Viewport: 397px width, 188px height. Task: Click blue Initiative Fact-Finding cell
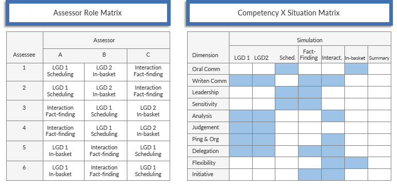click(310, 175)
